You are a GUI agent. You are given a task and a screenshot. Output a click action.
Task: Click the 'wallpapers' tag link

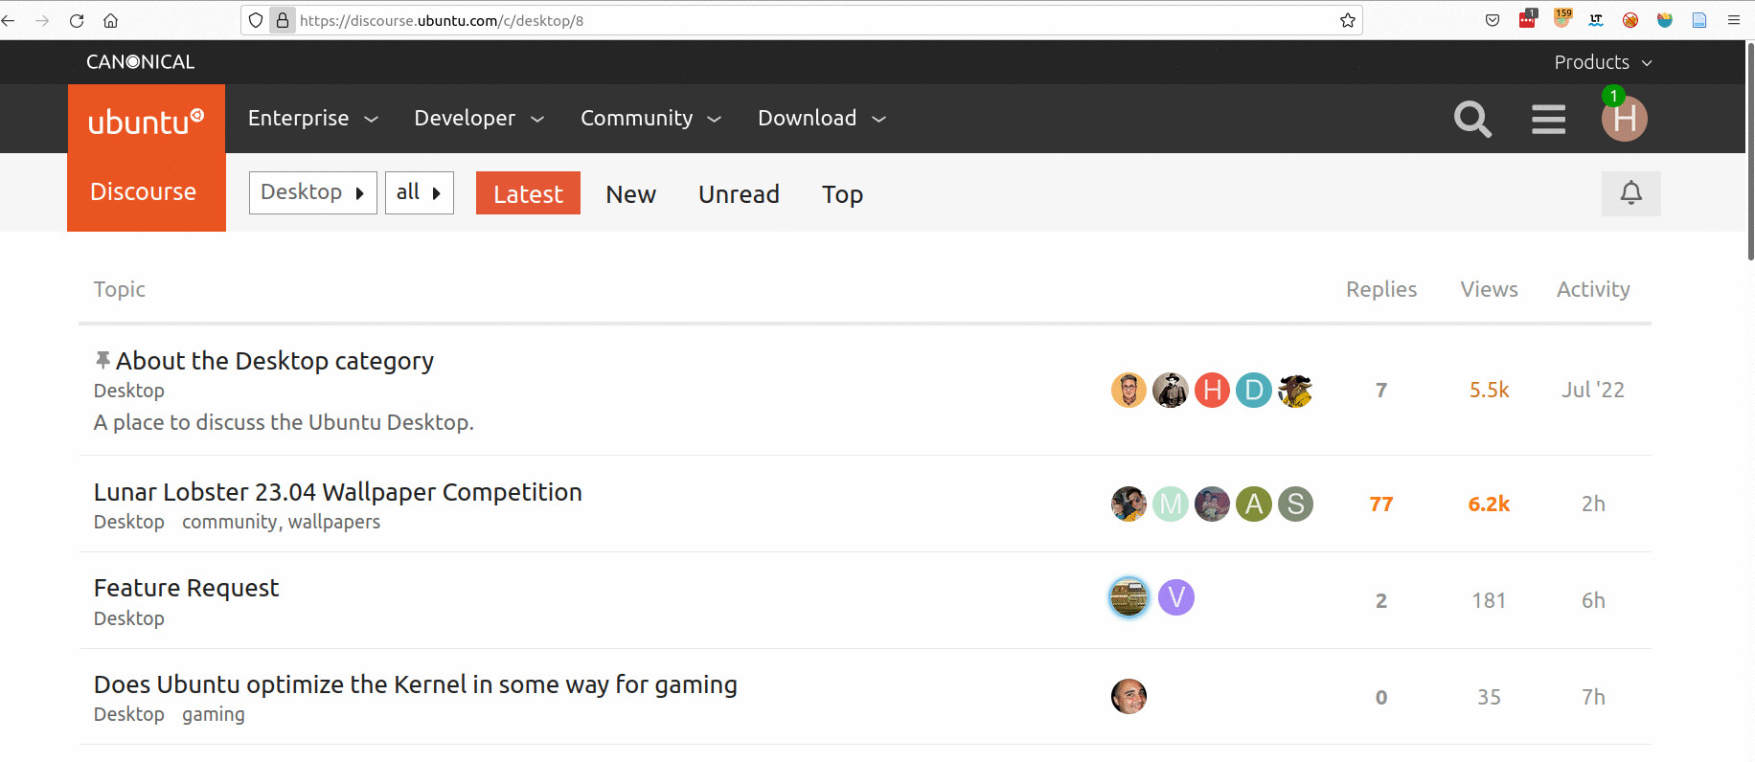click(x=334, y=522)
